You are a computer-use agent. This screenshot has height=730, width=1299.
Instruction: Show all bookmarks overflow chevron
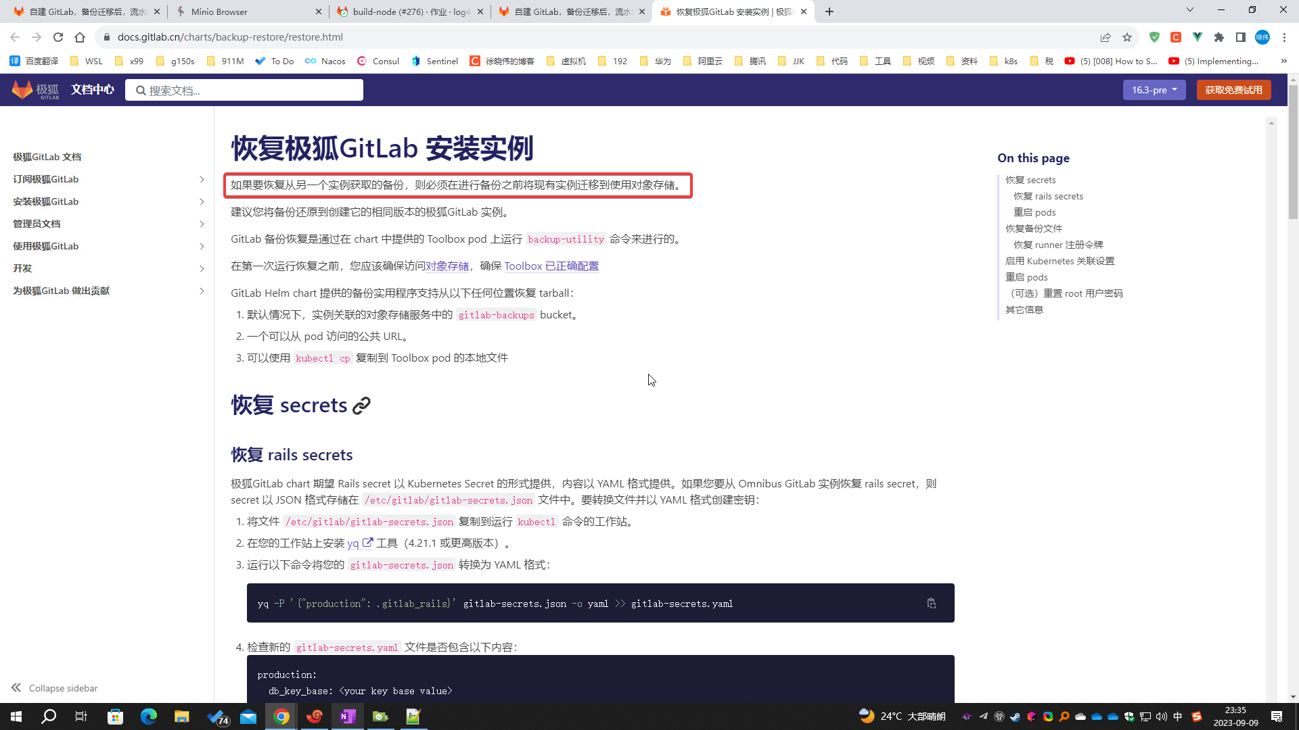pos(1283,61)
